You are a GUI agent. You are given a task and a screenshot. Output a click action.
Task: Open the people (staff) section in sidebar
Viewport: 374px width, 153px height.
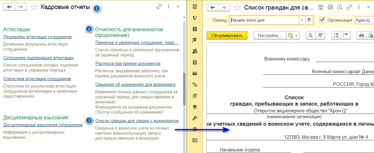(194, 51)
